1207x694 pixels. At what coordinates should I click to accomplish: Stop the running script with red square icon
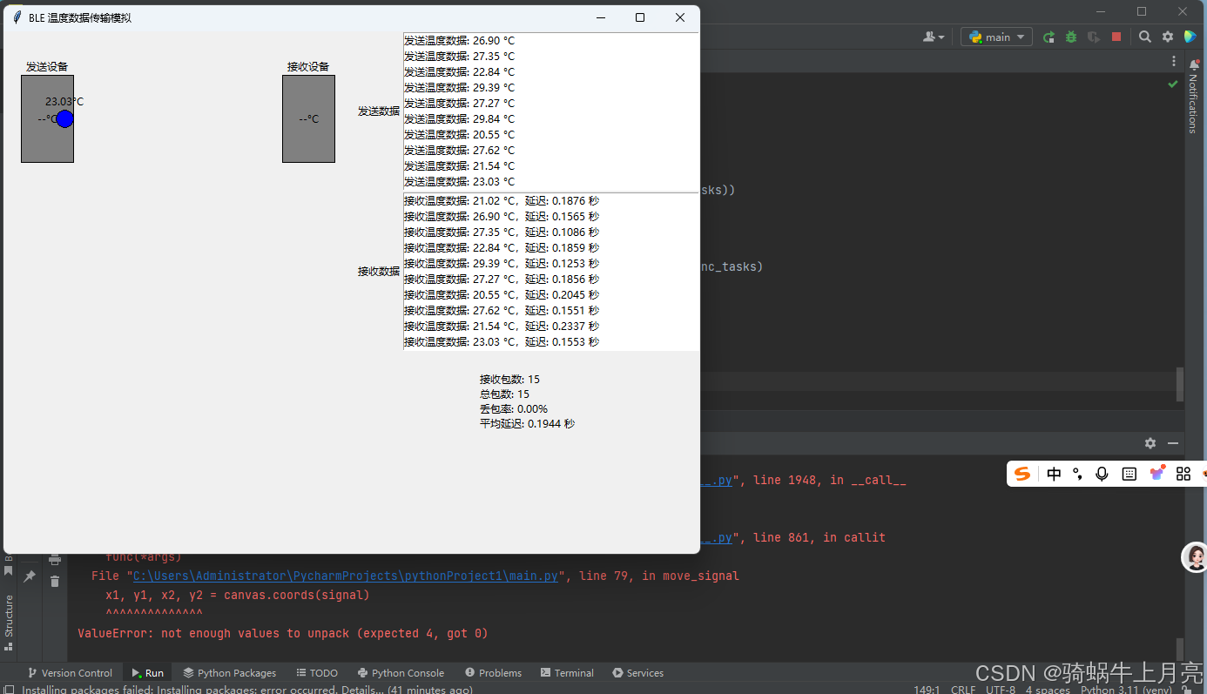pyautogui.click(x=1117, y=37)
